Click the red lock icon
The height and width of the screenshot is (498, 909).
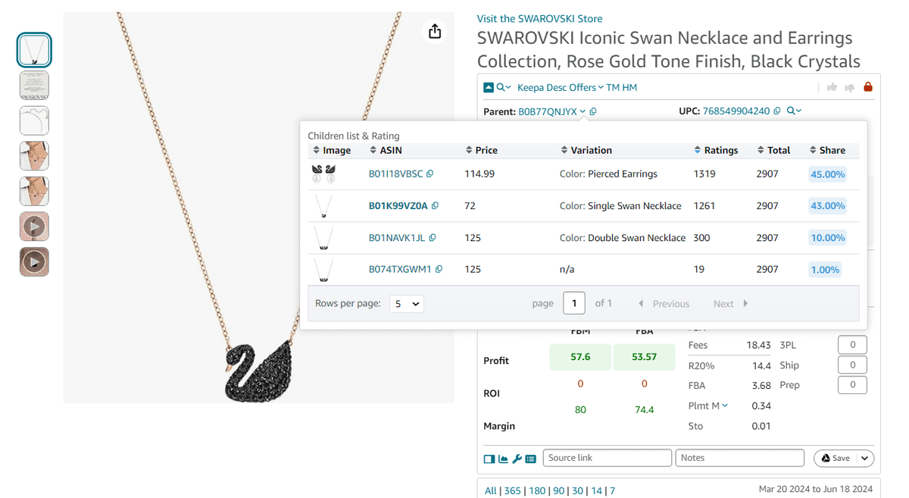(x=868, y=87)
